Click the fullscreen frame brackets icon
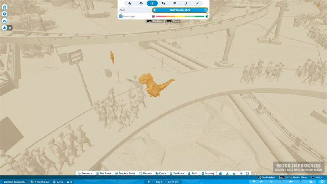Screen dimensions: 327x184 pos(248,173)
